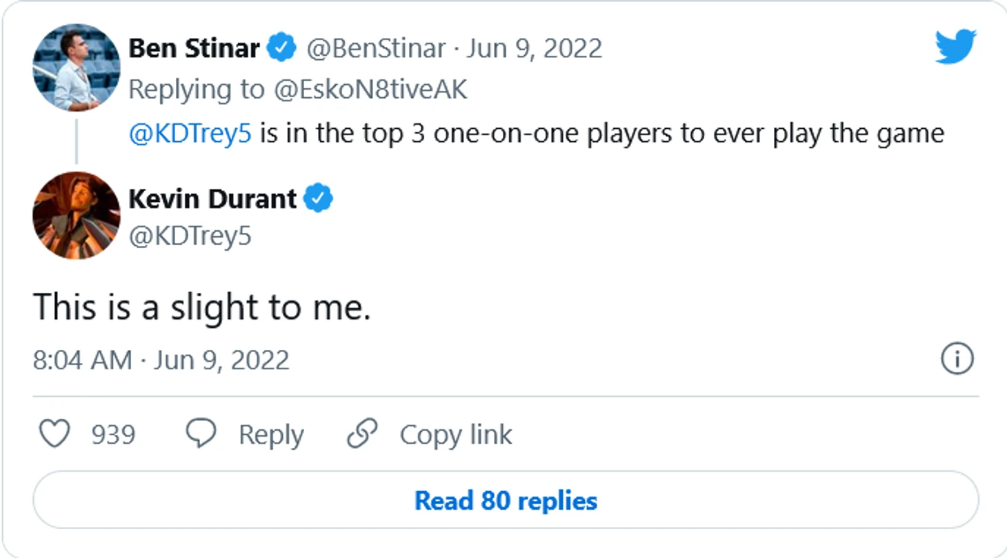Click the Kevin Durant display name
This screenshot has height=558, width=1007.
tap(212, 199)
